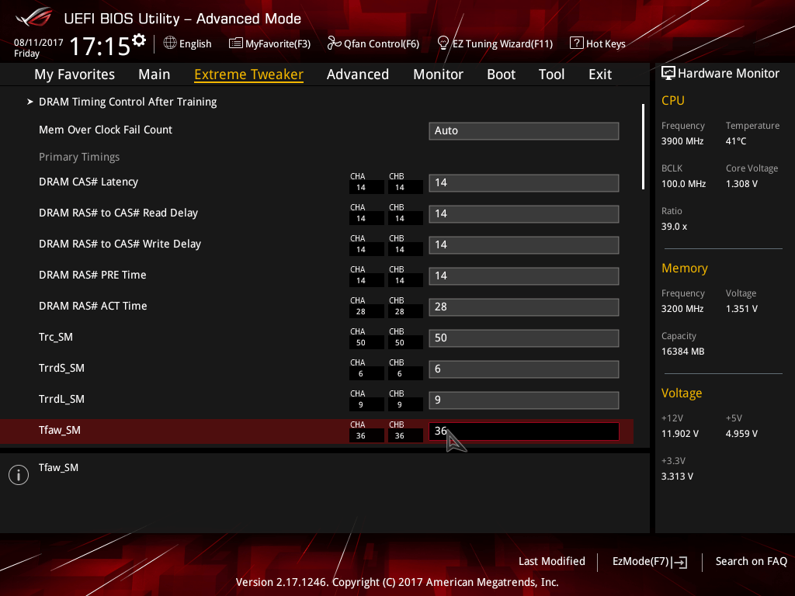Click the Tfaw_SM input field
Image resolution: width=795 pixels, height=596 pixels.
click(524, 431)
